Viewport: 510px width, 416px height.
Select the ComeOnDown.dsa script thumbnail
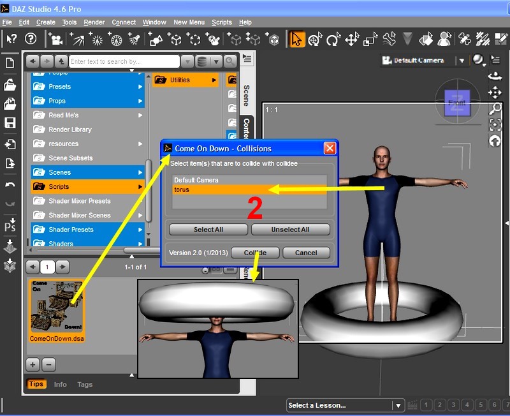point(57,311)
